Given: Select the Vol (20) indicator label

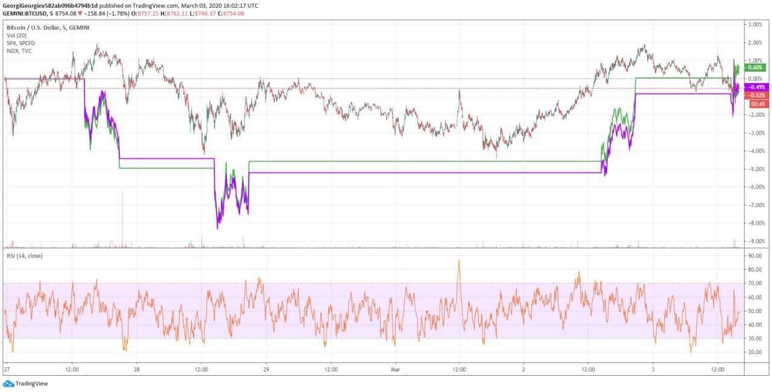Looking at the screenshot, I should coord(16,36).
